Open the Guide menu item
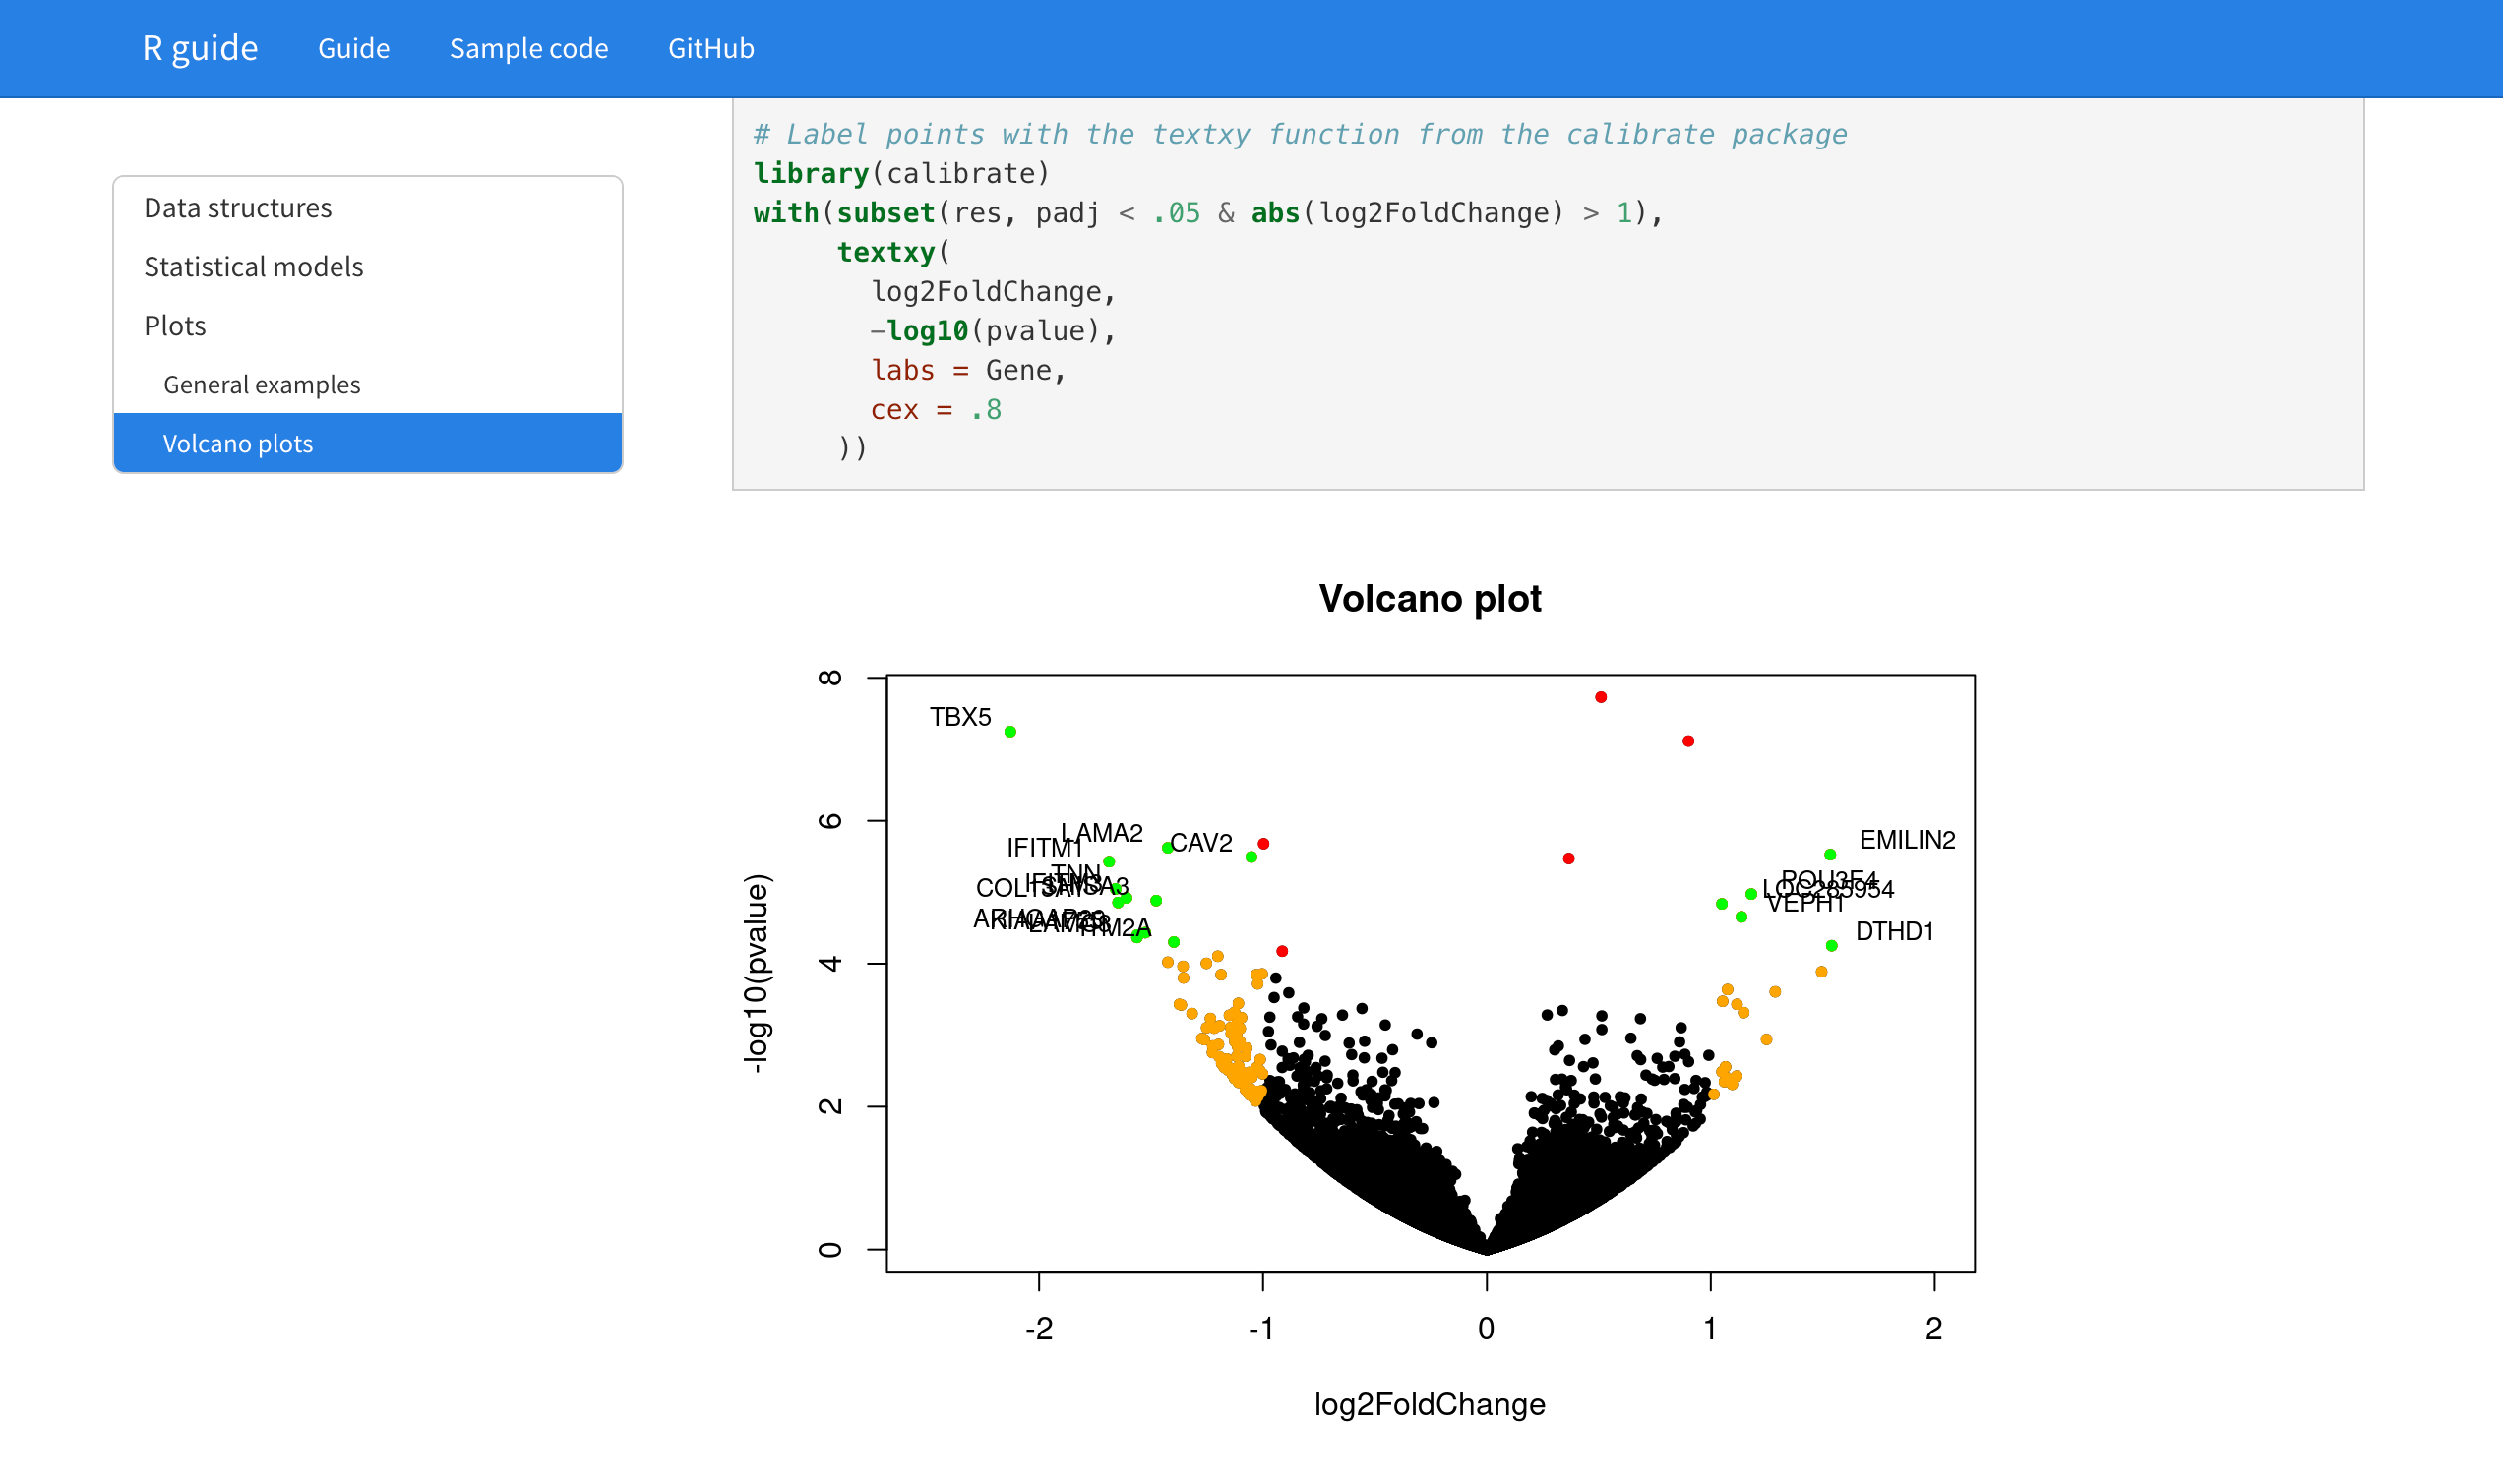 (x=353, y=48)
